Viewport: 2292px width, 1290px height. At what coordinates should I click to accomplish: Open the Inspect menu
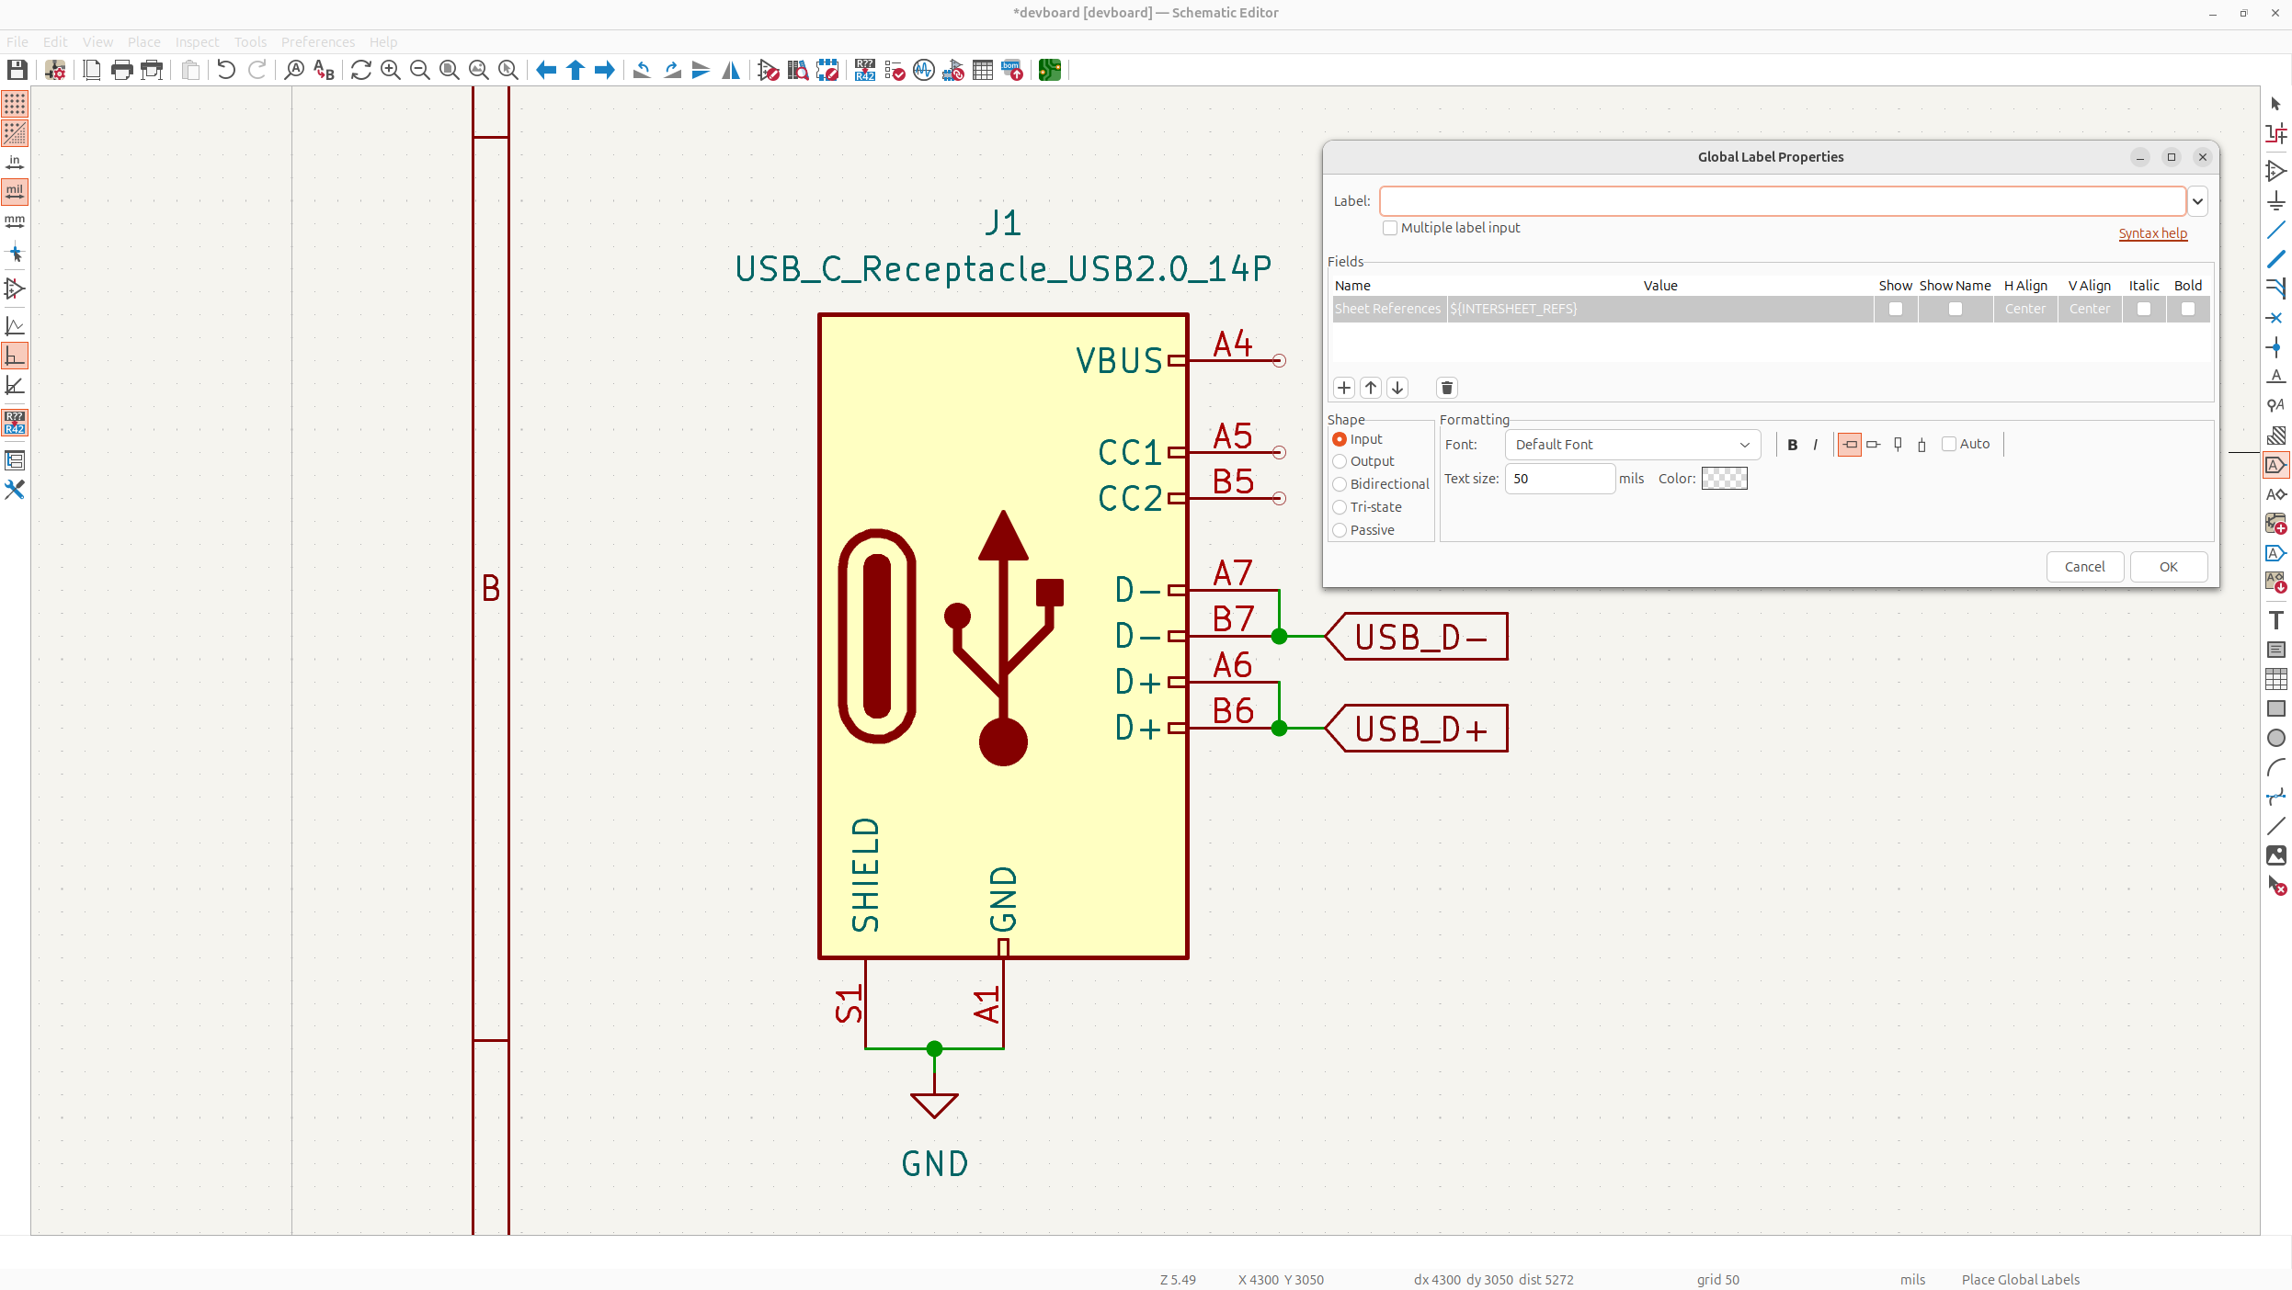[197, 42]
